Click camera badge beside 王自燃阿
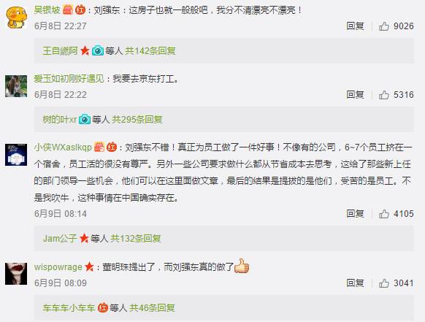 [98, 50]
